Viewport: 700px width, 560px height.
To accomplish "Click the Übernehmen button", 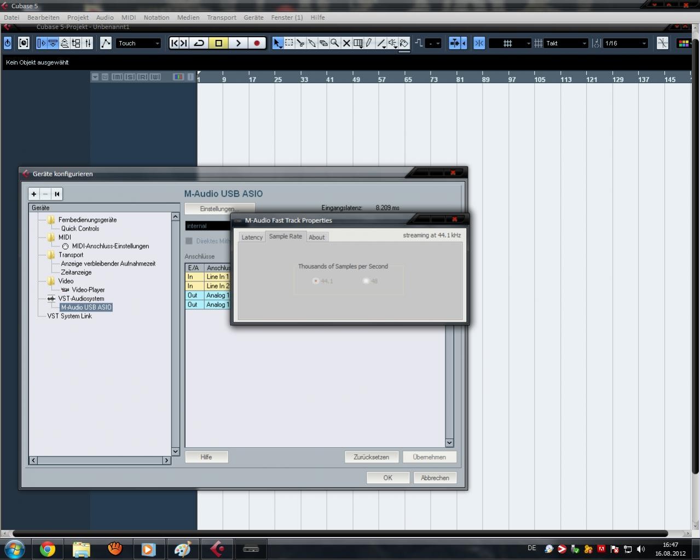I will point(430,457).
